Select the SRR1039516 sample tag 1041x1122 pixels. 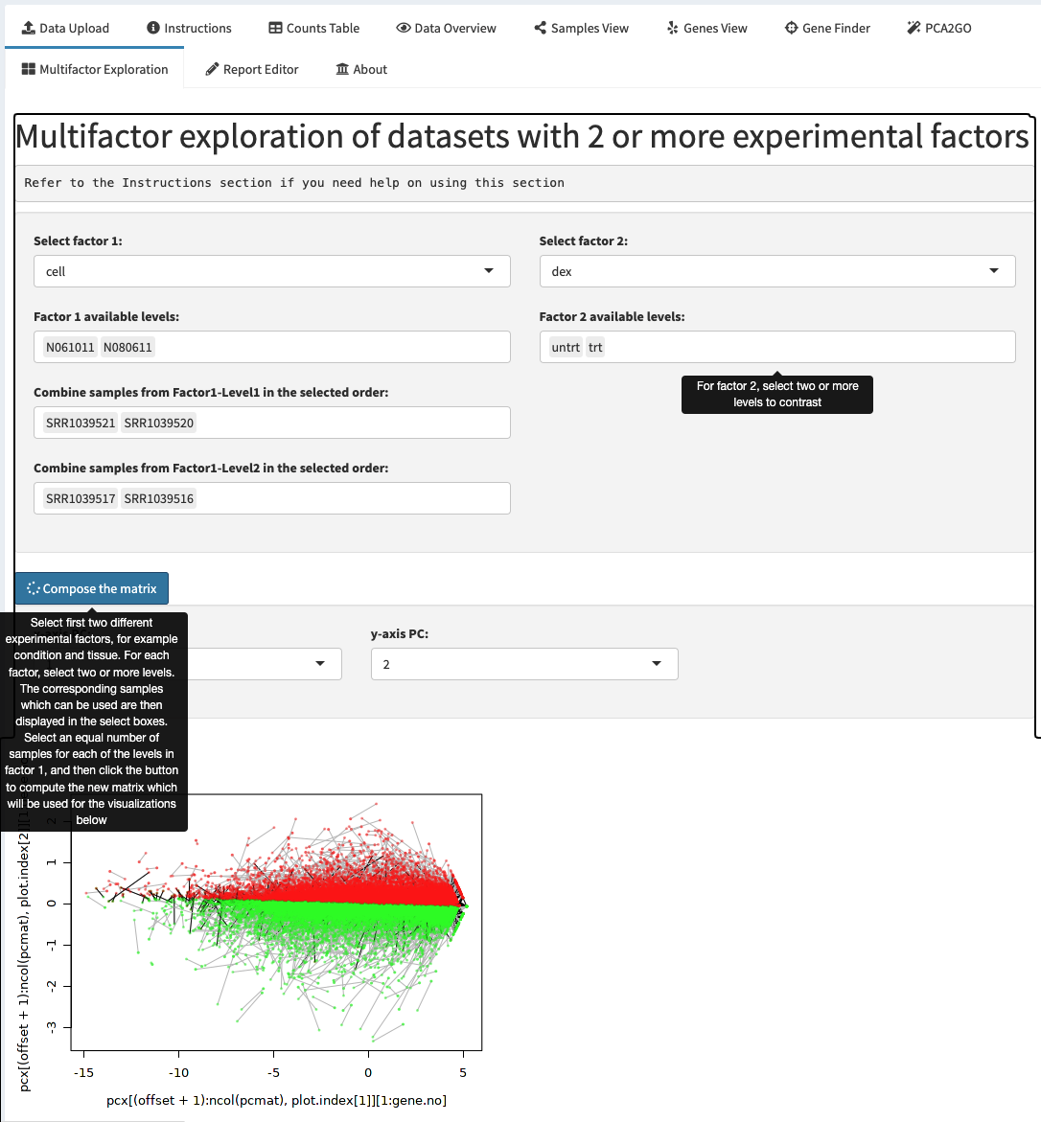point(158,499)
